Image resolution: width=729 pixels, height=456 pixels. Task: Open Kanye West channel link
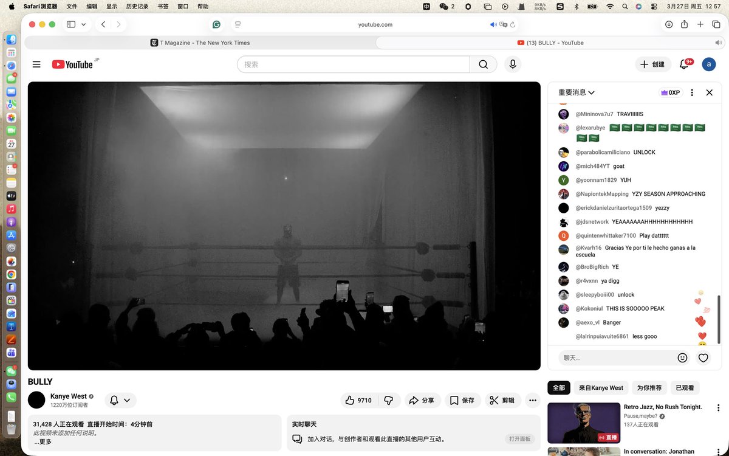click(x=68, y=396)
